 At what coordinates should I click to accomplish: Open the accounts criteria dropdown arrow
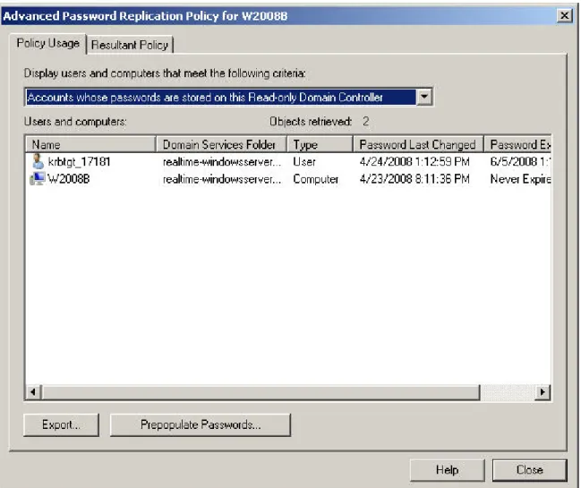(424, 97)
